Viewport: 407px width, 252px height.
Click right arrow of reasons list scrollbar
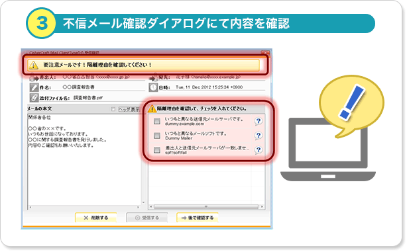pos(262,206)
